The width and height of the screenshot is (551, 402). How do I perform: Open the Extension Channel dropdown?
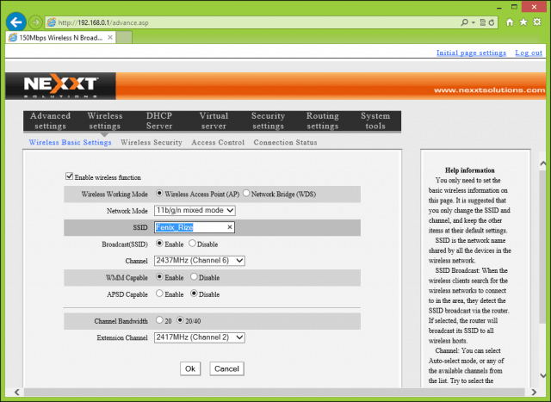(x=199, y=337)
